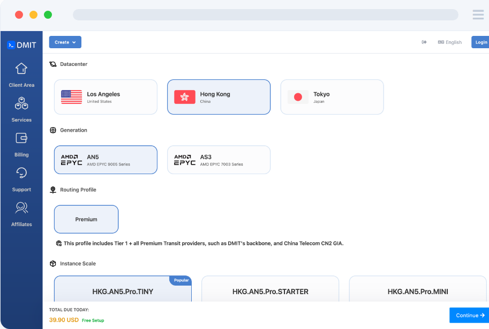This screenshot has height=329, width=489.
Task: Select the Premium routing profile
Action: pos(86,219)
